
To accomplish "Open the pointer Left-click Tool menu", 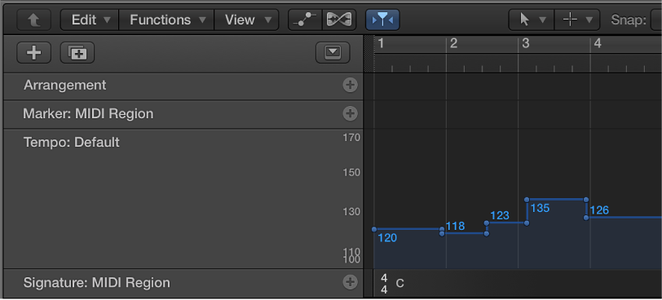I will pyautogui.click(x=532, y=20).
